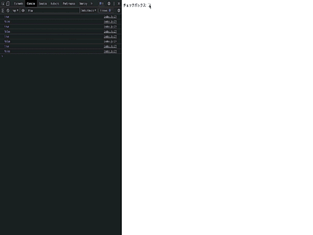Click the チェックボックス label text

135,5
